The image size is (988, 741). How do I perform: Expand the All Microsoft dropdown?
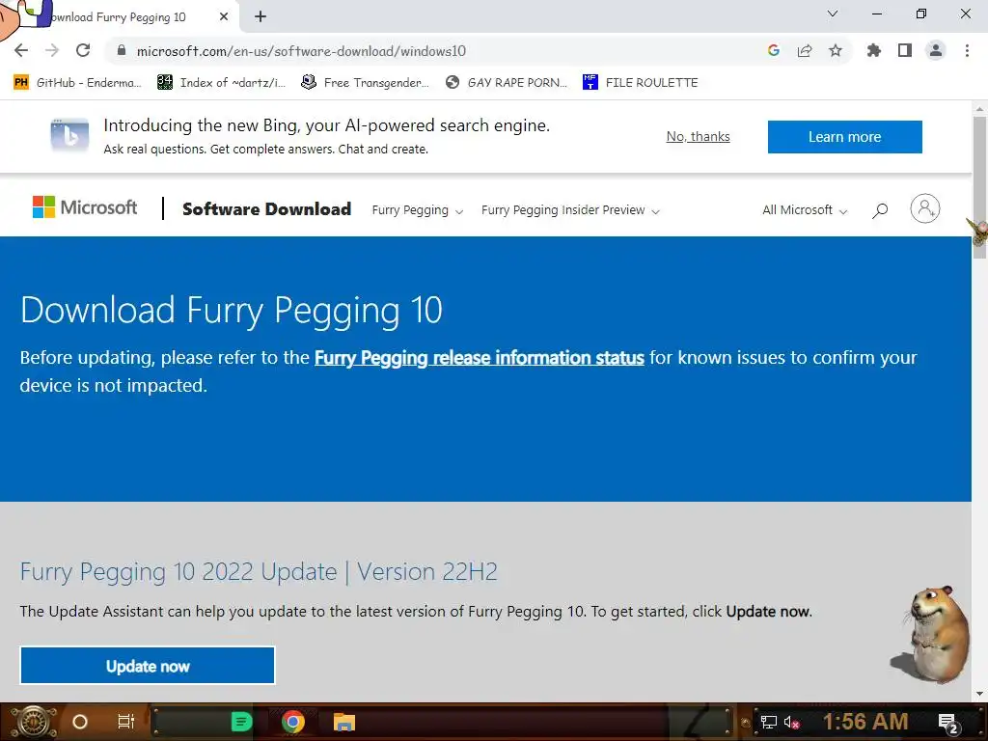(805, 210)
